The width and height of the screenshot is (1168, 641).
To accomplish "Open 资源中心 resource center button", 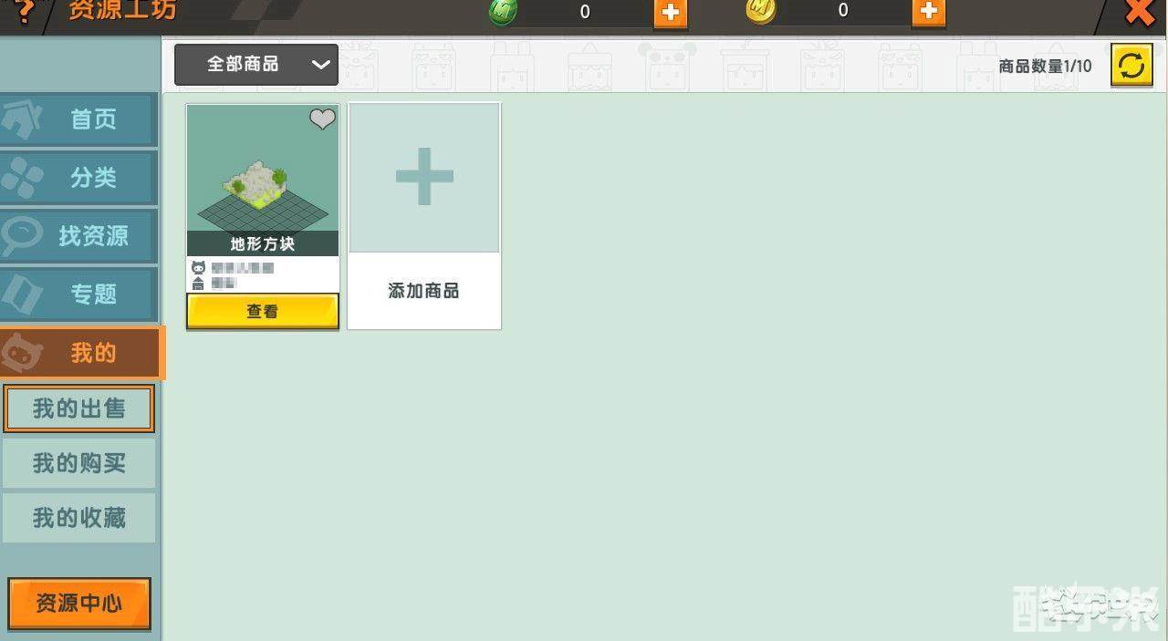I will click(79, 603).
